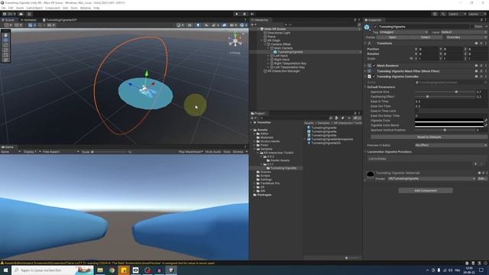
Task: Collapse XR Origin in Hierarchy
Action: pos(261,40)
